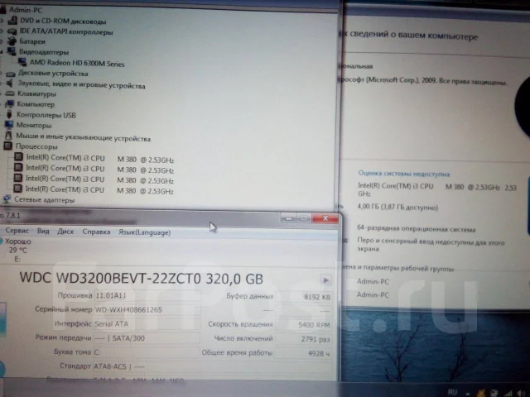The image size is (530, 397).
Task: Click the network signal icon in system tray
Action: (x=508, y=393)
